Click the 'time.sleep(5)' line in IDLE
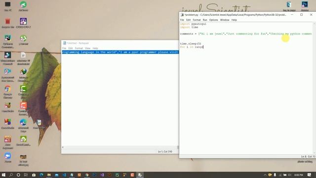 coord(191,44)
